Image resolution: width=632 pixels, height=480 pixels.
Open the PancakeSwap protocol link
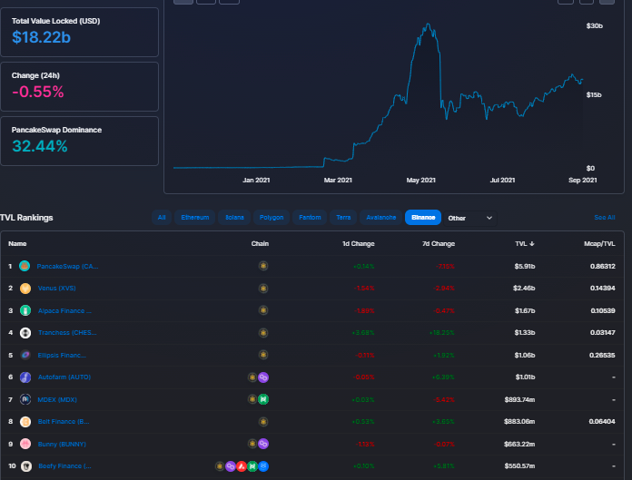tap(67, 266)
